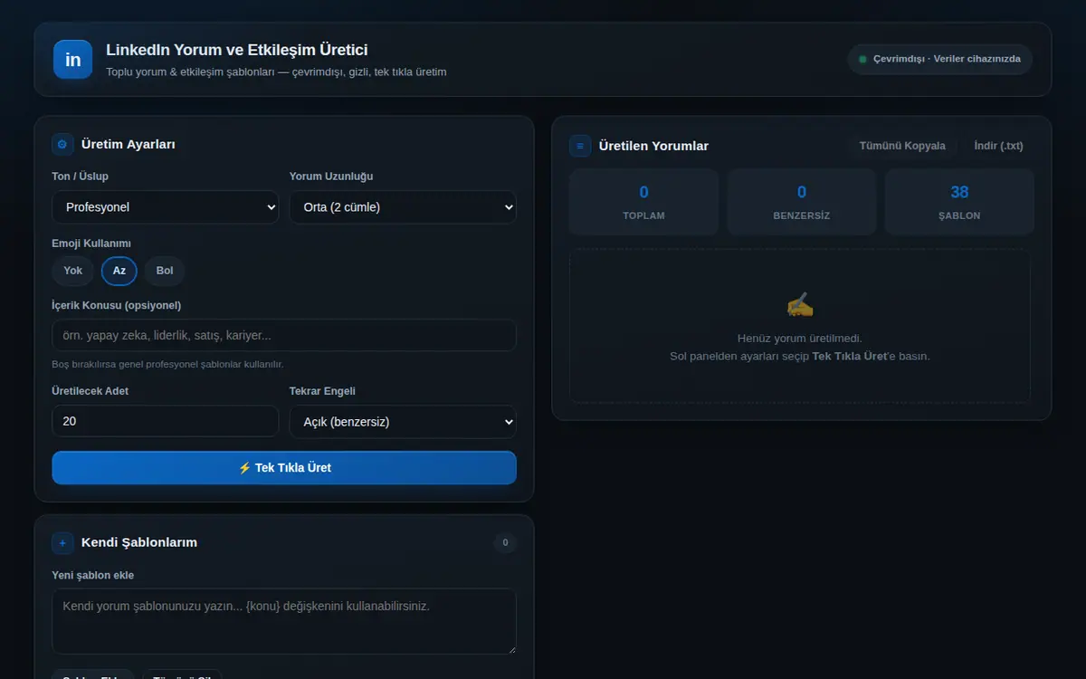Screen dimensions: 1086x679
Task: Click the LinkedIn "in" logo icon
Action: click(x=72, y=60)
